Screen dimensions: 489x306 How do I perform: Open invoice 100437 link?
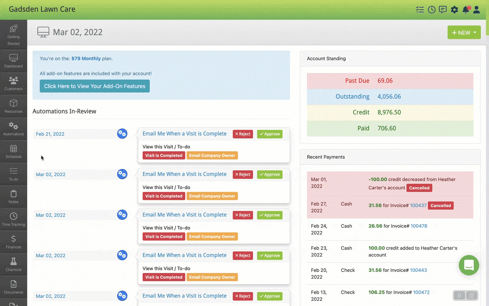point(418,205)
